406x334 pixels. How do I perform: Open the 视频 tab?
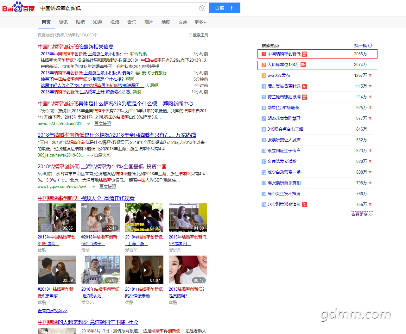pos(115,22)
